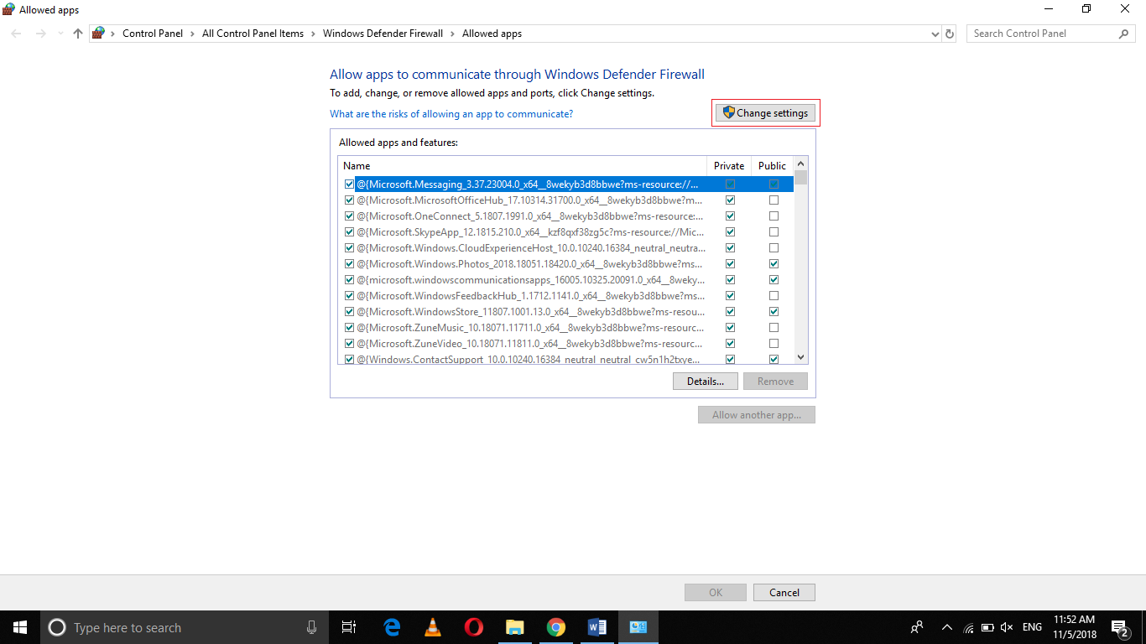Viewport: 1146px width, 644px height.
Task: Open the Opera browser from the taskbar
Action: [x=473, y=626]
